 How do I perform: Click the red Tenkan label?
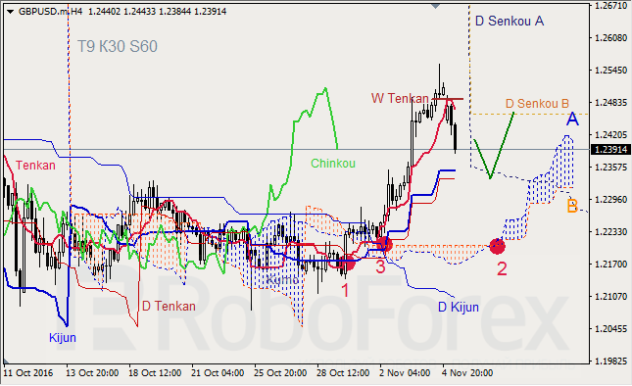pos(35,166)
